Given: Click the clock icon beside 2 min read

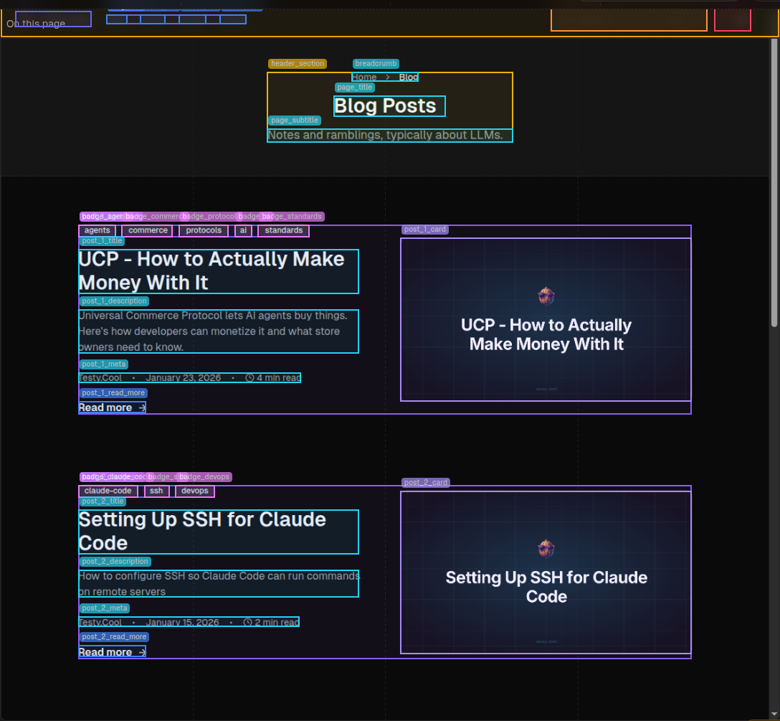Looking at the screenshot, I should click(248, 623).
